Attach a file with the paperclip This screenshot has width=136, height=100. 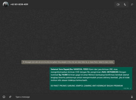[x=10, y=97]
